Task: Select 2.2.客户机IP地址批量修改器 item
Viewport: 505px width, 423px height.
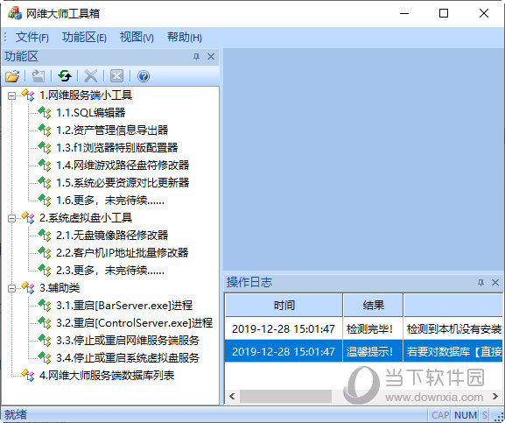Action: tap(122, 252)
